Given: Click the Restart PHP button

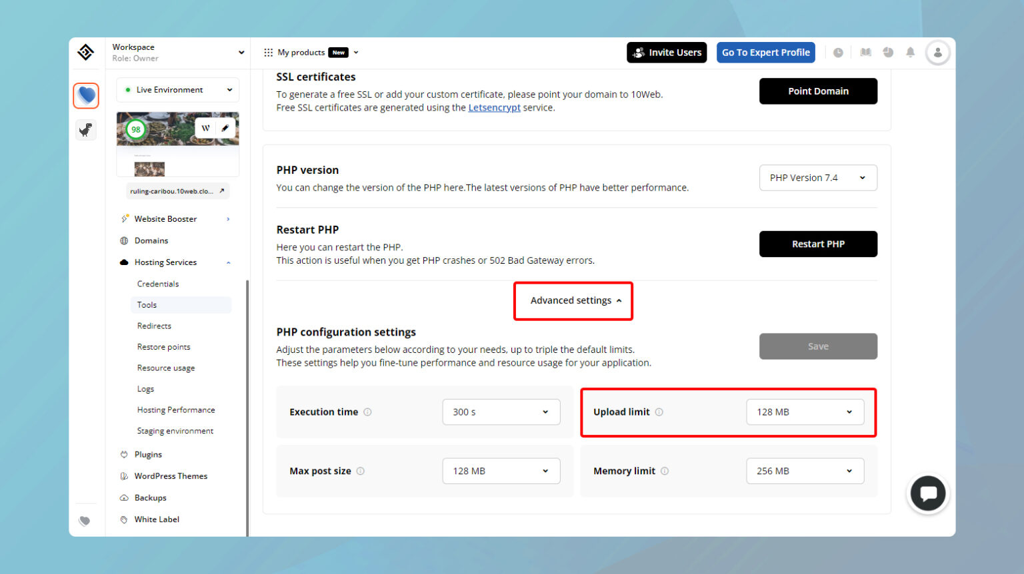Looking at the screenshot, I should tap(818, 244).
